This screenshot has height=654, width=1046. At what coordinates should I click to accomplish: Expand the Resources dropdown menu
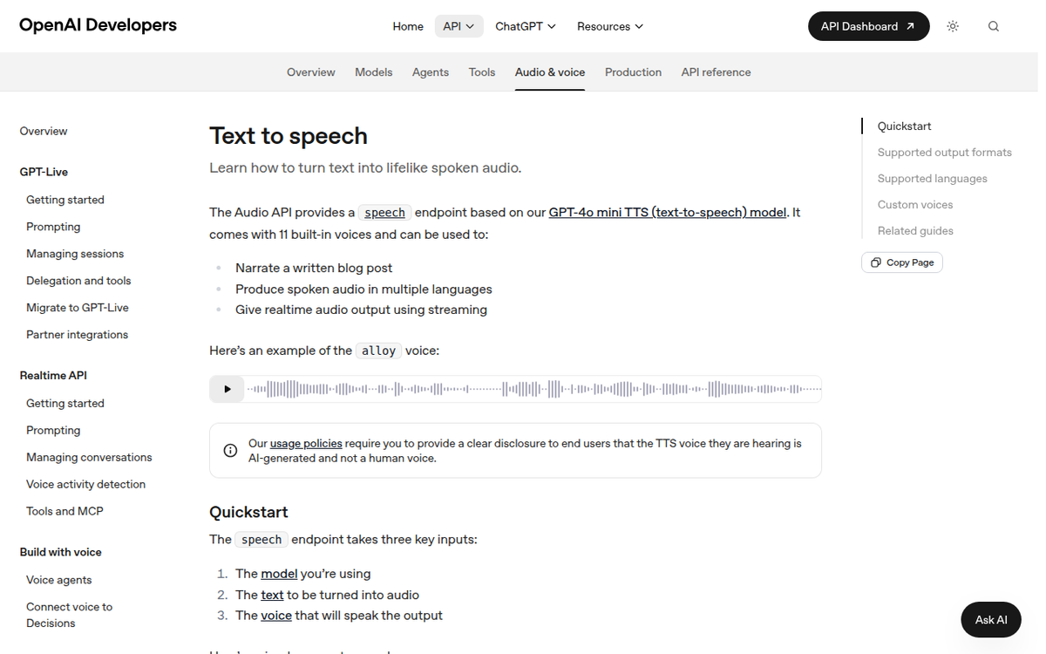(610, 26)
